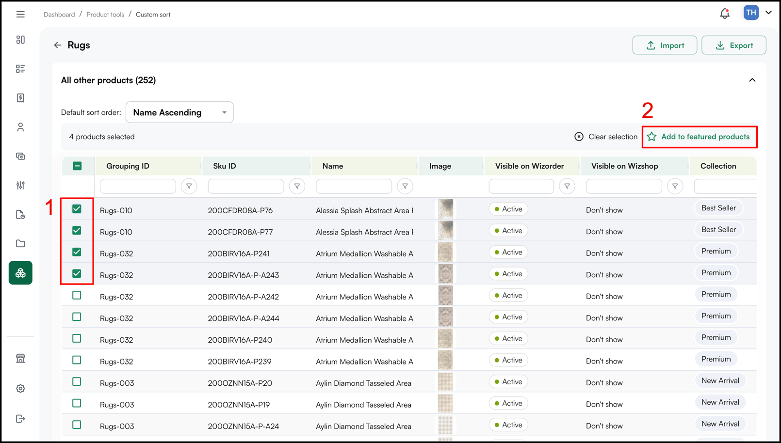Click Add to featured products
Image resolution: width=781 pixels, height=443 pixels.
[699, 137]
